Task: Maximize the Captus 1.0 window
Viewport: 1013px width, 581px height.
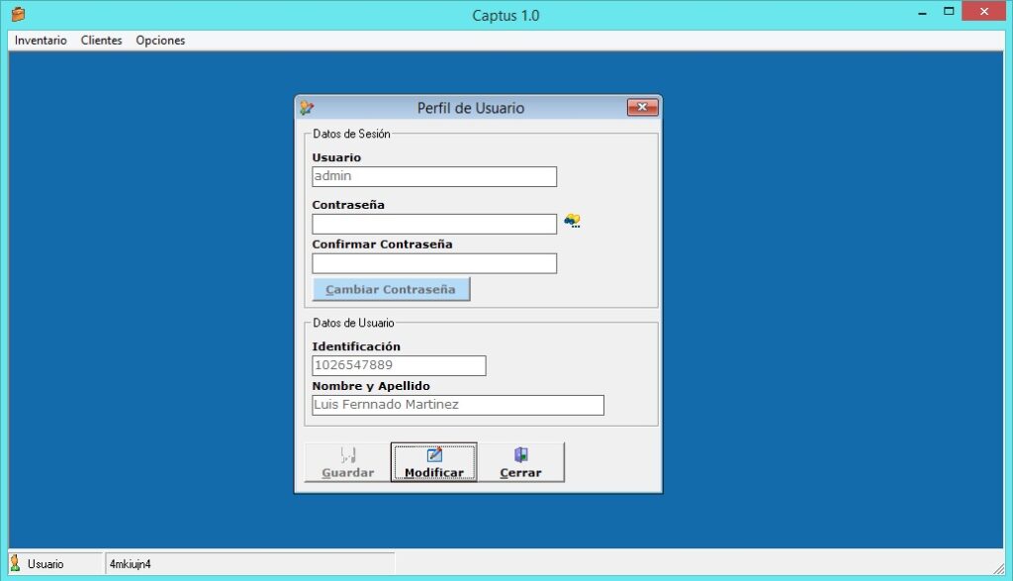Action: click(x=949, y=12)
